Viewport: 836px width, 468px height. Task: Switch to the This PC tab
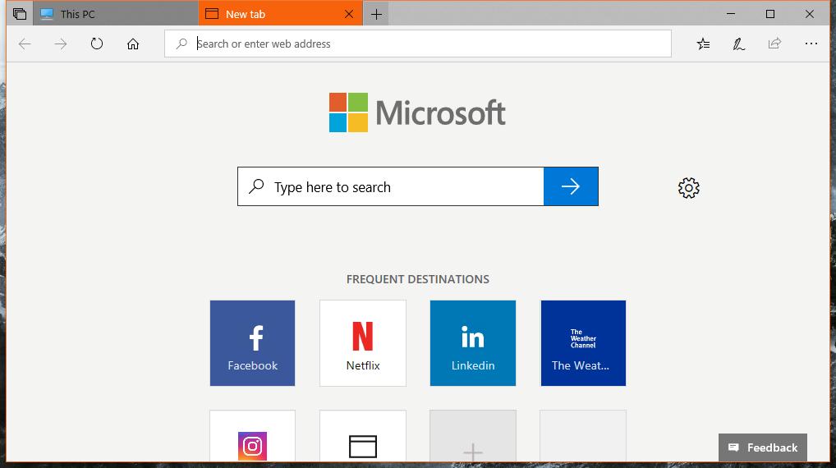click(x=116, y=14)
